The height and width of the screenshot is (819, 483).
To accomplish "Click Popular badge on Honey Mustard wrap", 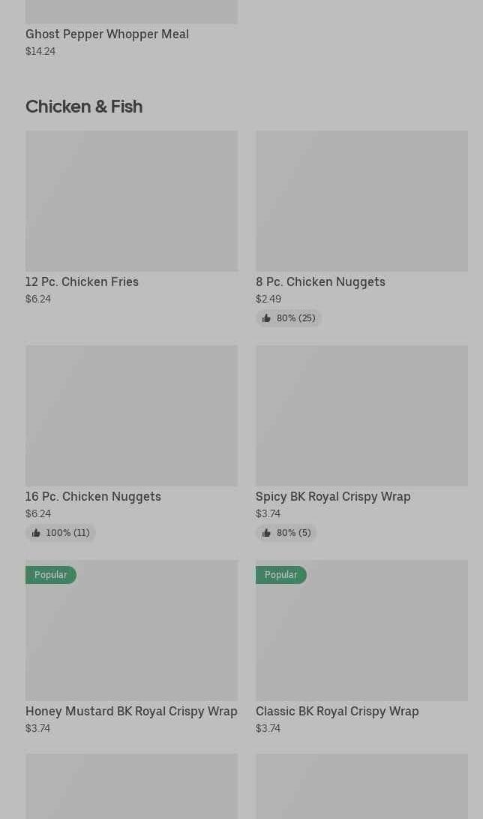I will tap(50, 575).
